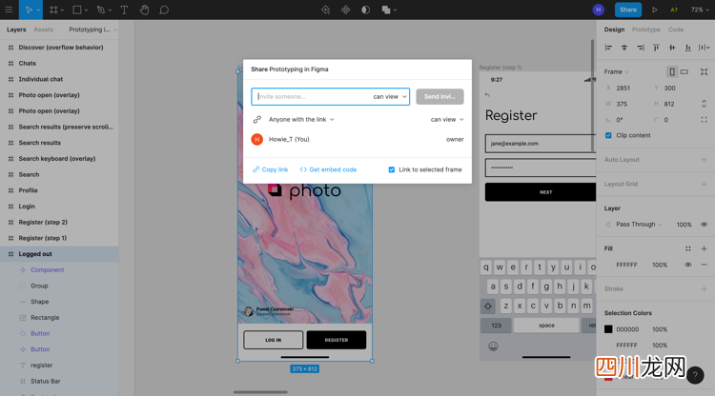Open Anyone with the link dropdown
Image resolution: width=715 pixels, height=396 pixels.
[301, 119]
